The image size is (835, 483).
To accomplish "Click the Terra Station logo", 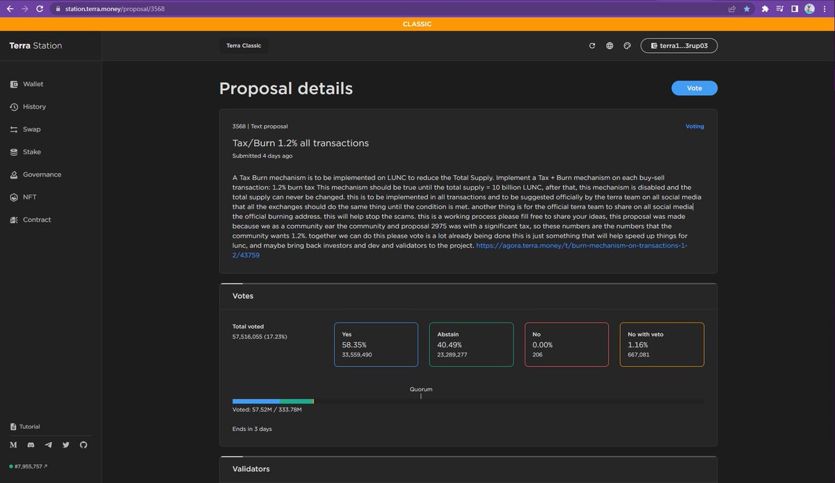I will (x=35, y=46).
